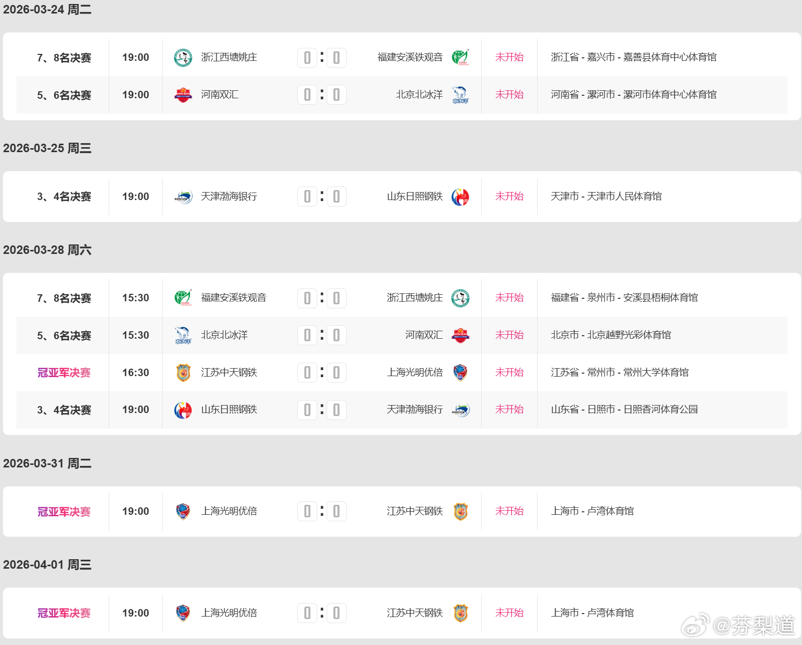Select the 2026-03-31 周二 date header

pyautogui.click(x=48, y=463)
